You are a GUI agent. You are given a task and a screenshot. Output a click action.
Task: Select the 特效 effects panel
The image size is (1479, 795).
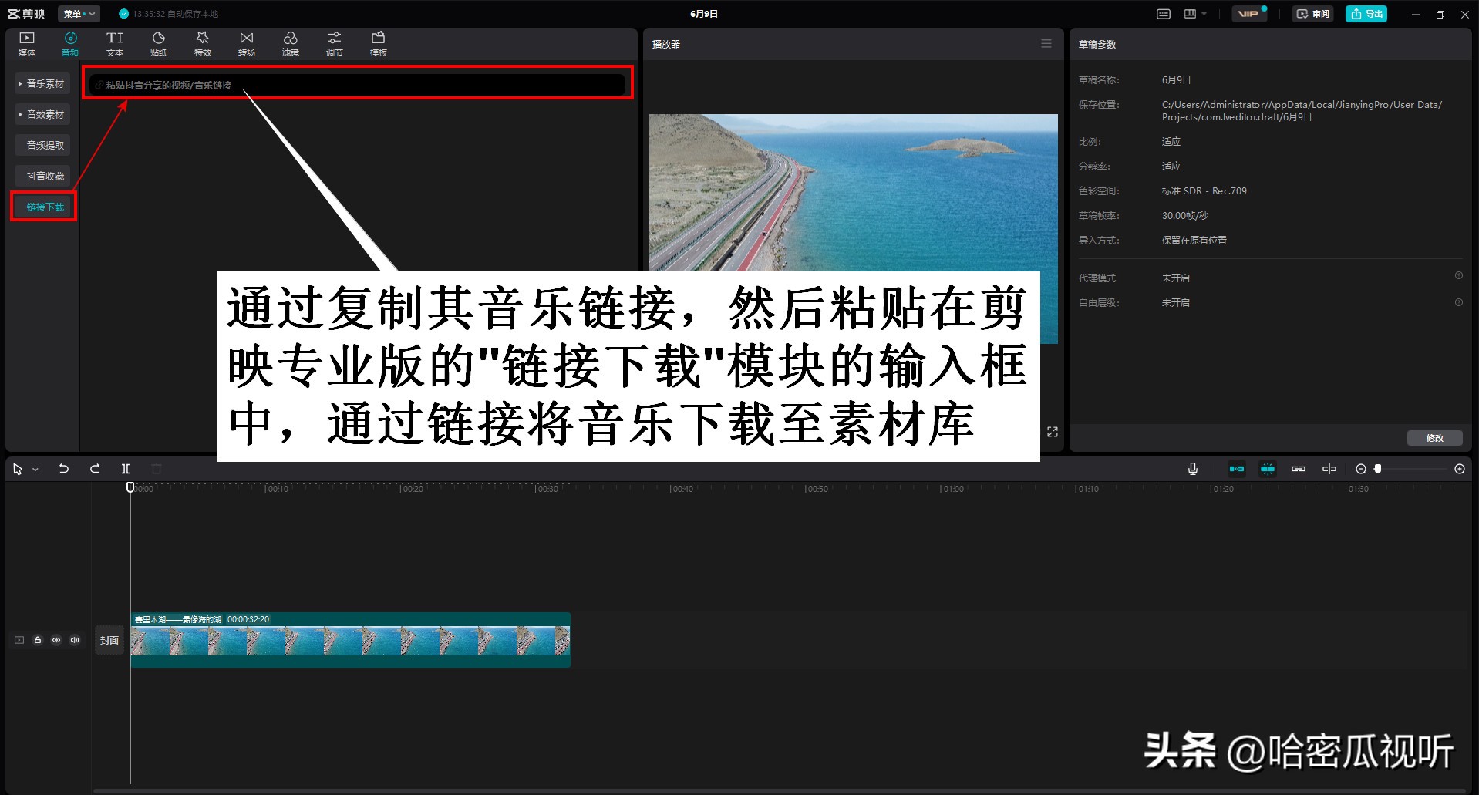(x=203, y=42)
